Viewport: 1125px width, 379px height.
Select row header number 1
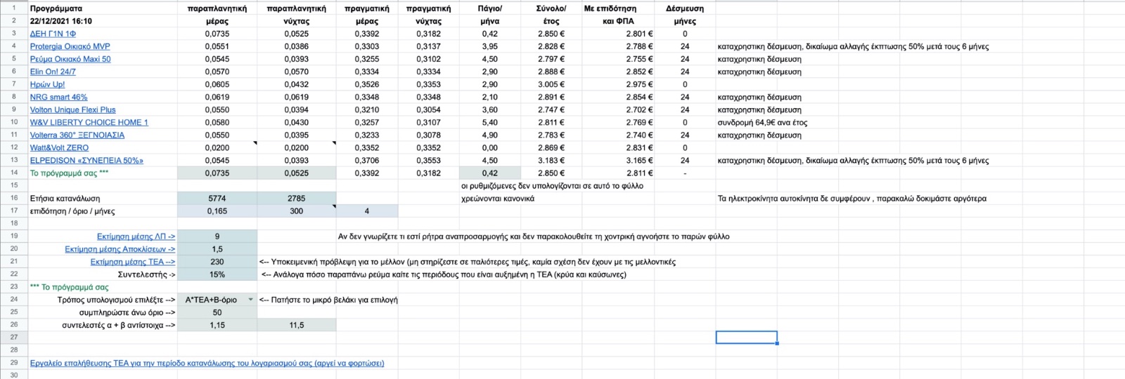(14, 8)
